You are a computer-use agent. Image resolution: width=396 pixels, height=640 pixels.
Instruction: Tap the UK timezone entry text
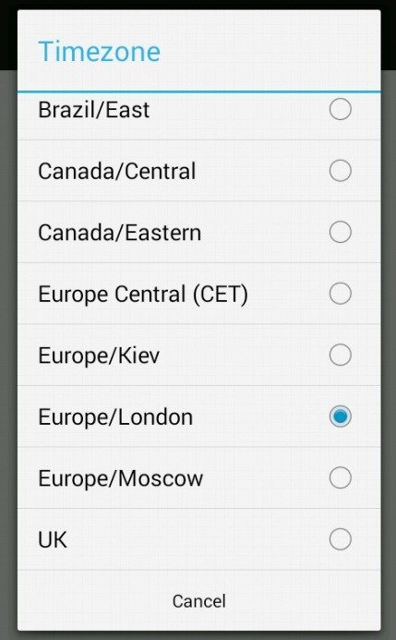point(53,539)
